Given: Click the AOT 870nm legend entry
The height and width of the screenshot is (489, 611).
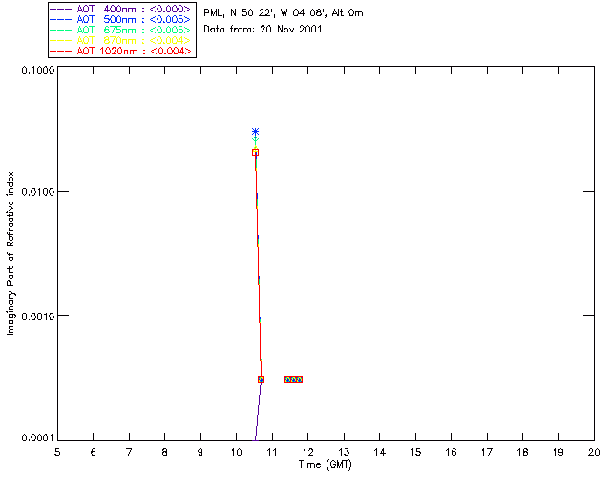Looking at the screenshot, I should (x=120, y=40).
